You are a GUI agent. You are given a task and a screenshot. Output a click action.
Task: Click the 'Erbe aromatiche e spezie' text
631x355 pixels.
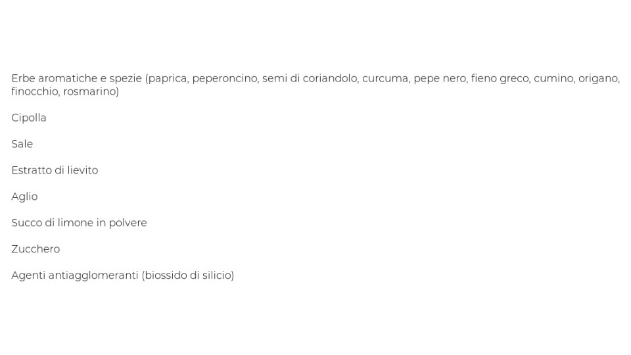pyautogui.click(x=76, y=78)
